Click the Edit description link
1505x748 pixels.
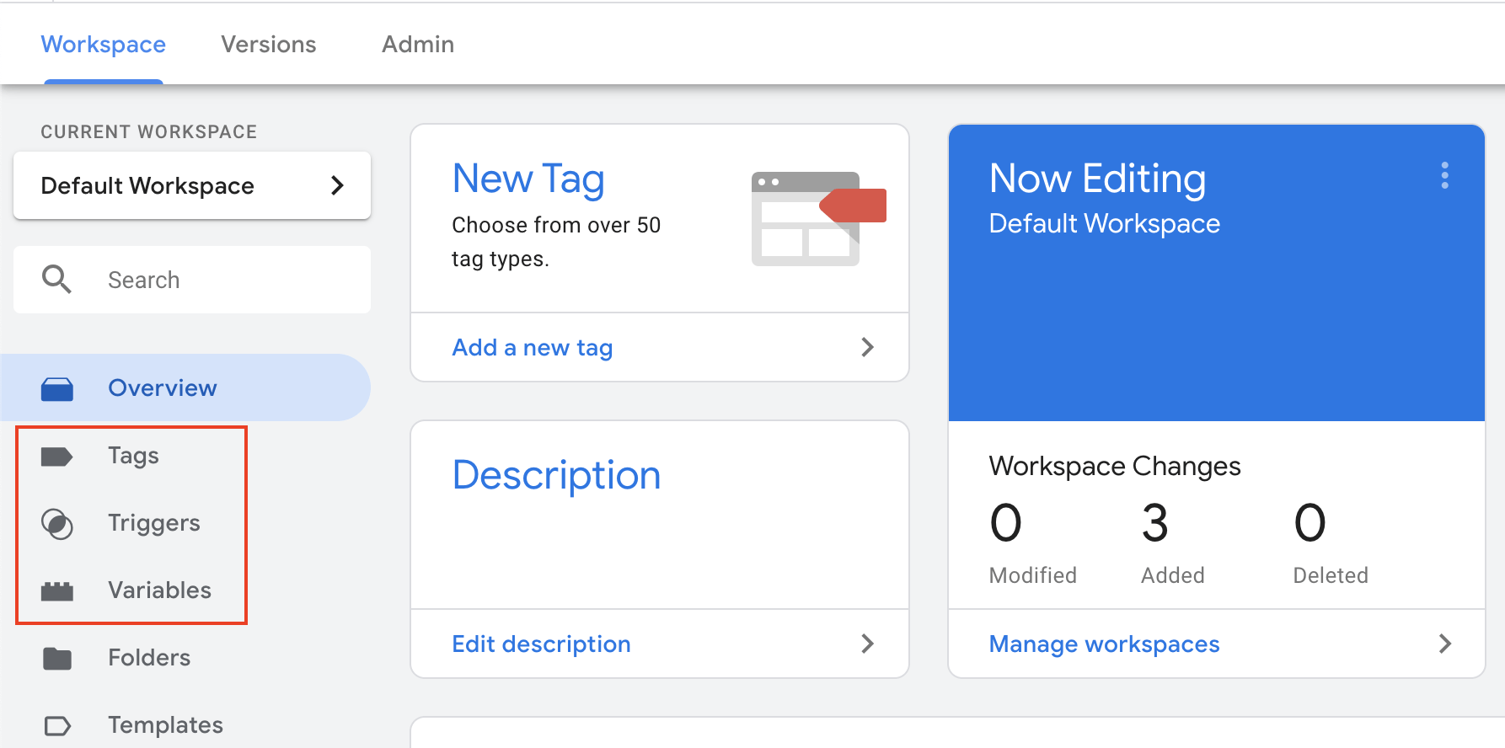(x=541, y=644)
